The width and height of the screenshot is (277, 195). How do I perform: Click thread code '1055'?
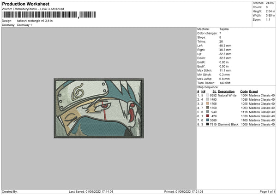coord(244,103)
